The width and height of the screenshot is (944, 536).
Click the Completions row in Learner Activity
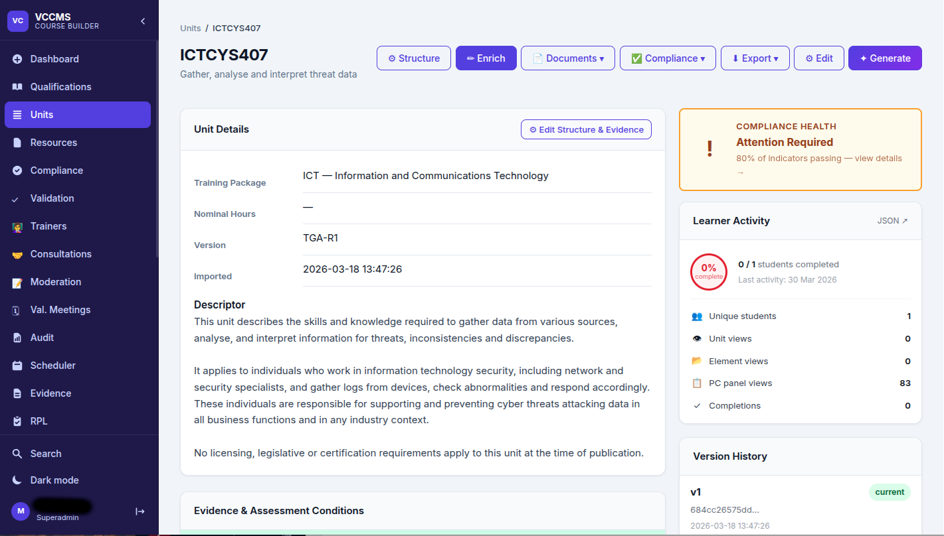pyautogui.click(x=801, y=406)
